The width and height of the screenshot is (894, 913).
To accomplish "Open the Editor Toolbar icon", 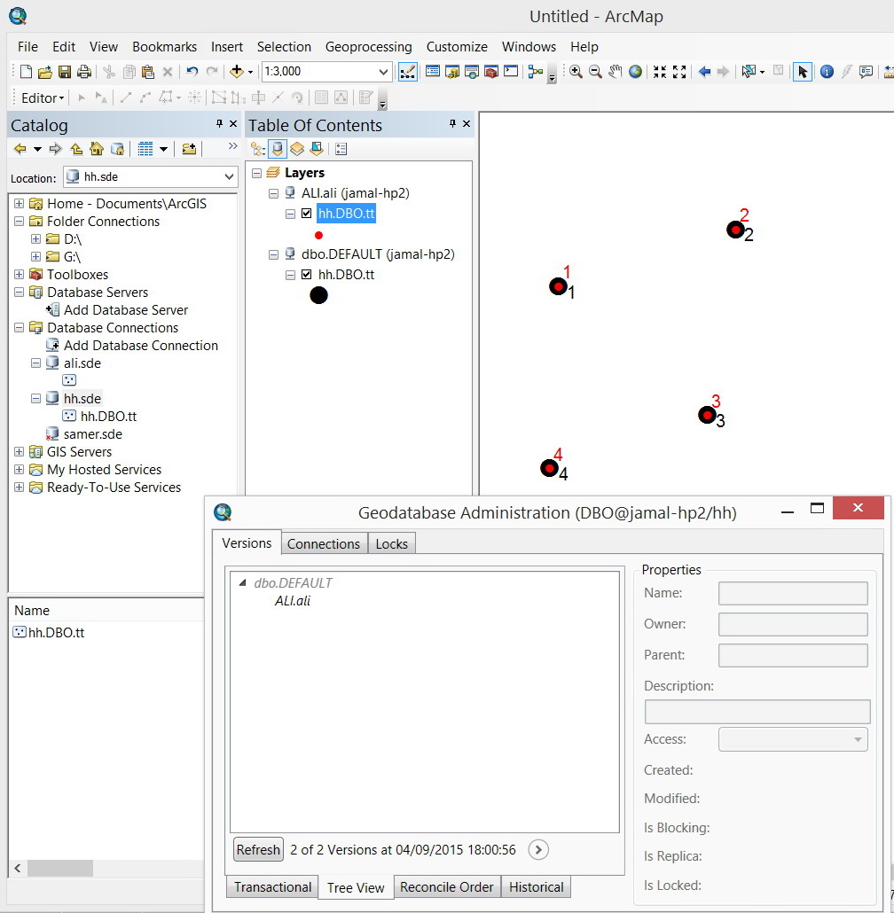I will point(408,72).
